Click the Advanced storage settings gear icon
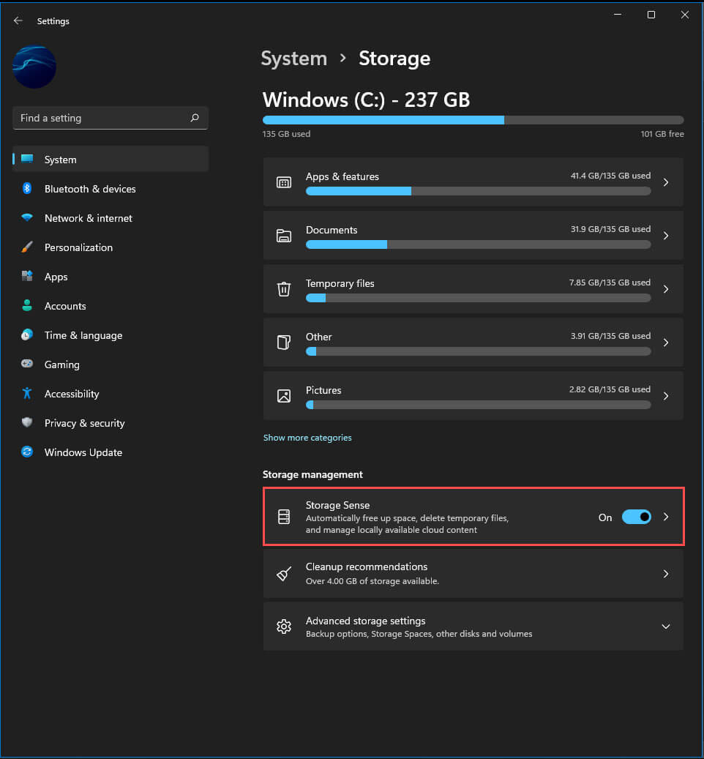This screenshot has width=704, height=759. 283,627
